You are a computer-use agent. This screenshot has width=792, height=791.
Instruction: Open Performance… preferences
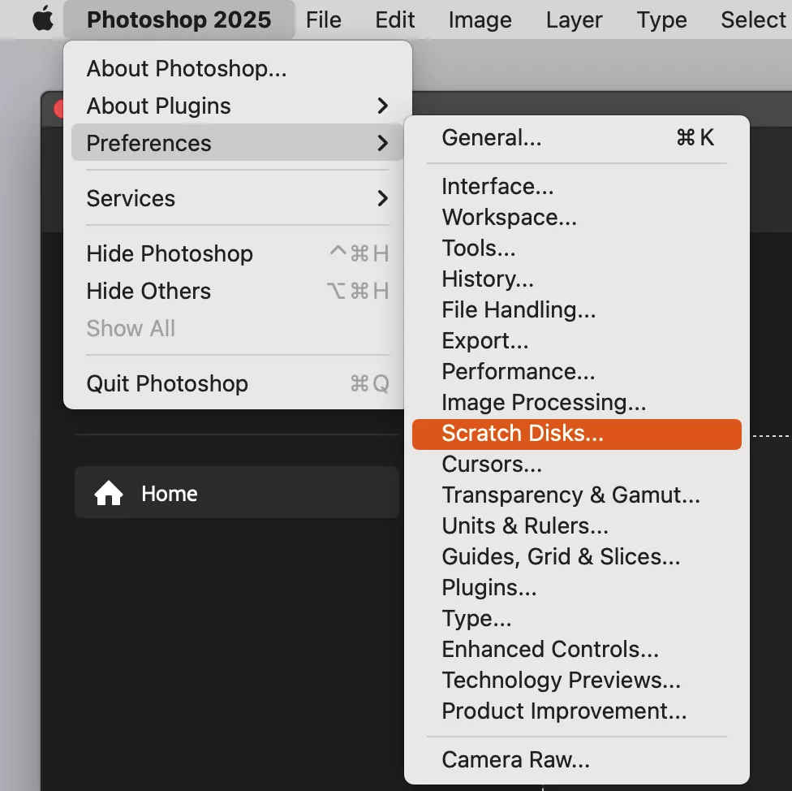577,371
